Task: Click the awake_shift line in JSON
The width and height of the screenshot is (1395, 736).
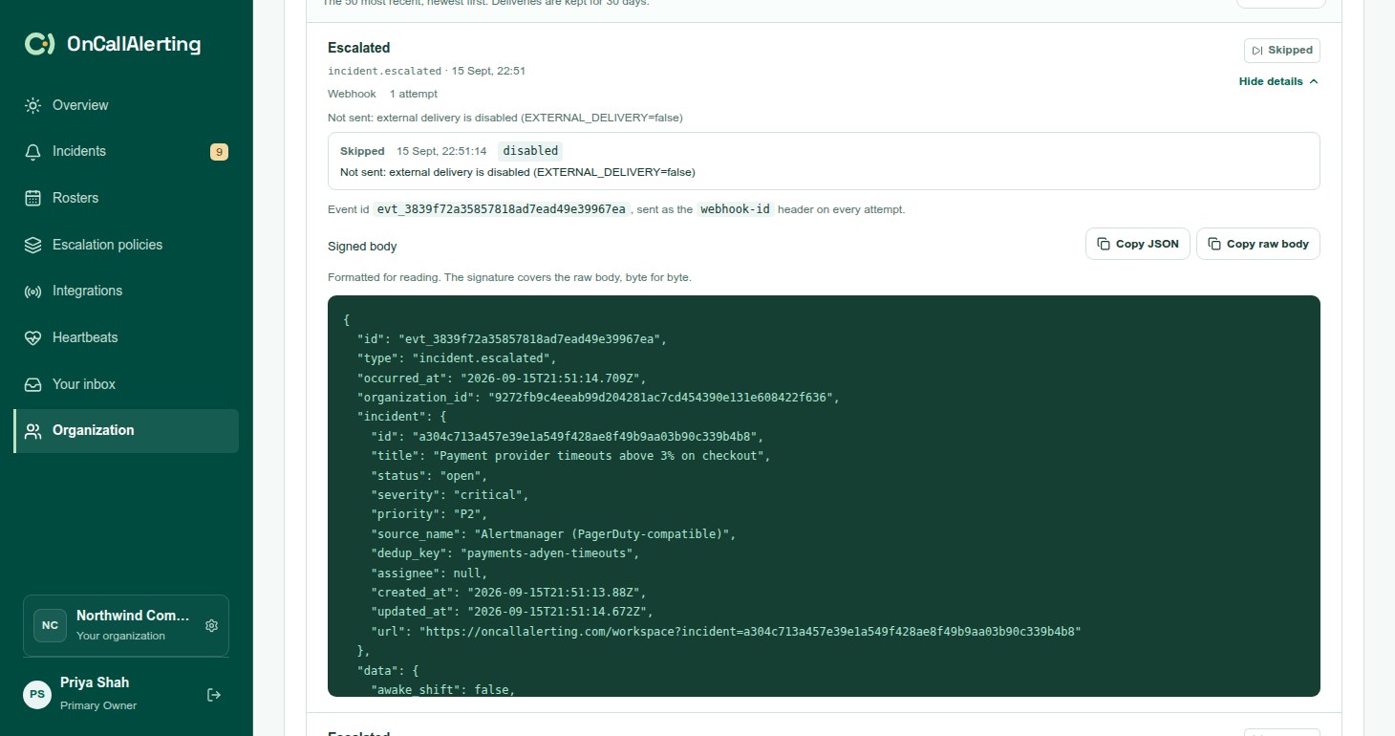Action: pos(442,690)
